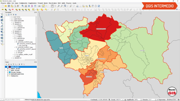Screen dimensions: 180x101
Task: Open the Identify Features tool
Action: [23, 6]
